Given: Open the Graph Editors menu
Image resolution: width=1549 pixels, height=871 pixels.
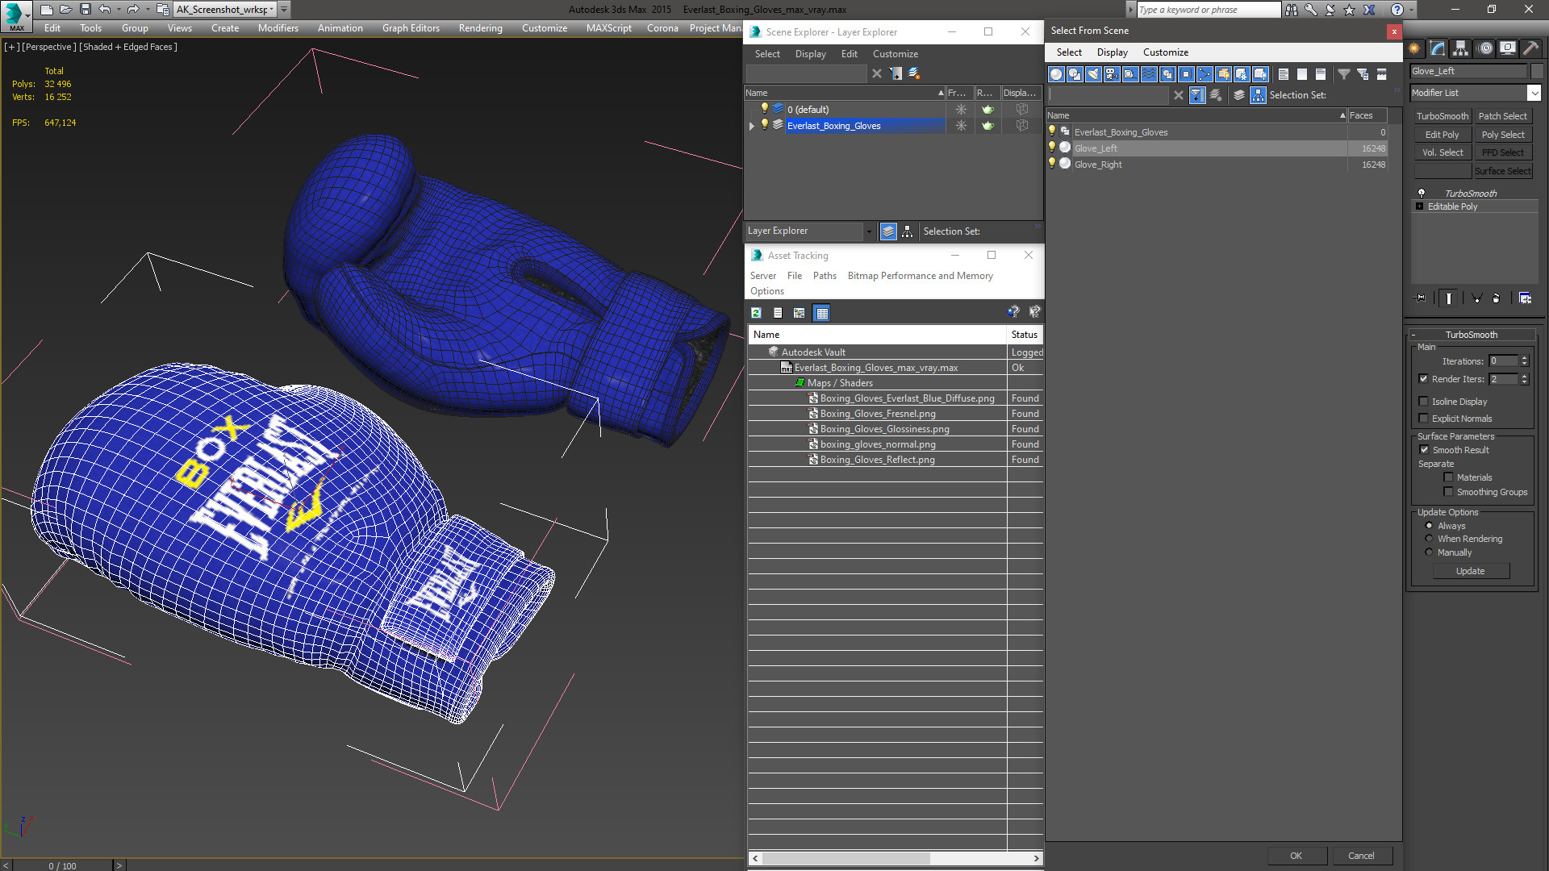Looking at the screenshot, I should click(x=411, y=28).
